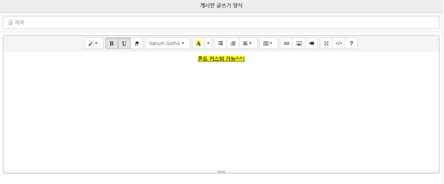Image resolution: width=444 pixels, height=184 pixels.
Task: Insert an ordered numbered list
Action: tap(233, 43)
